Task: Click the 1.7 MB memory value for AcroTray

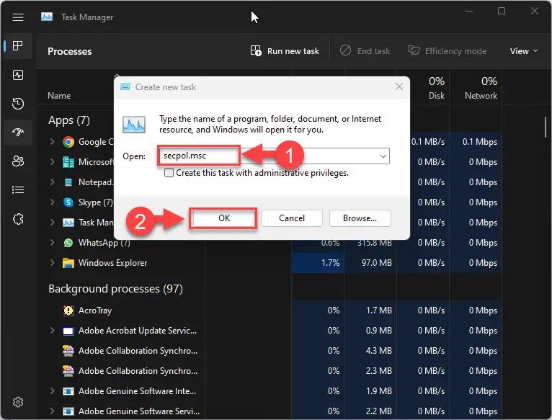Action: tap(379, 310)
